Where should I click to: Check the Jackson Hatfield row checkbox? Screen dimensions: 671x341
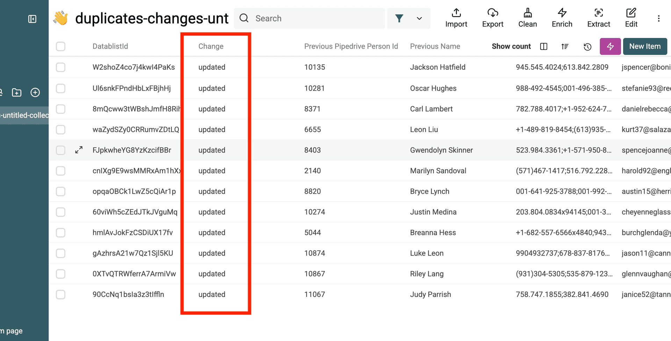tap(61, 67)
